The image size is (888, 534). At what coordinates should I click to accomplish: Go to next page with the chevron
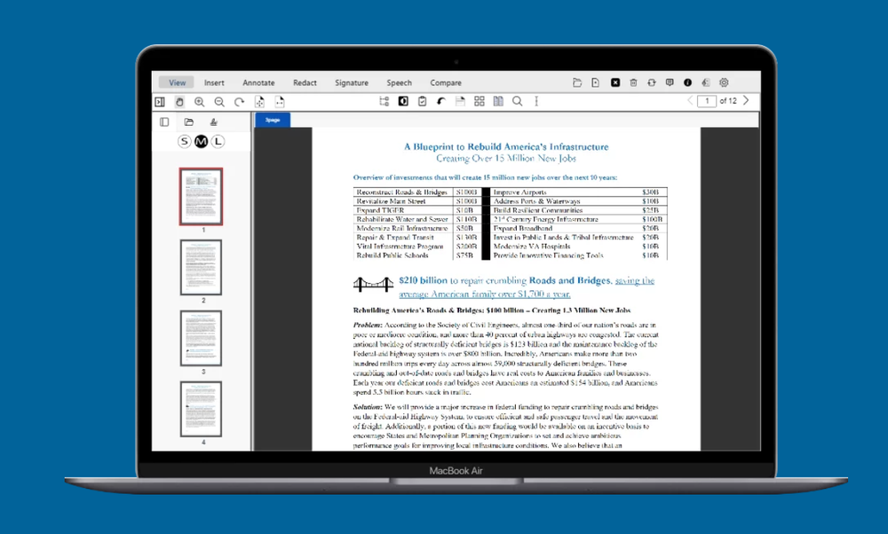click(744, 101)
